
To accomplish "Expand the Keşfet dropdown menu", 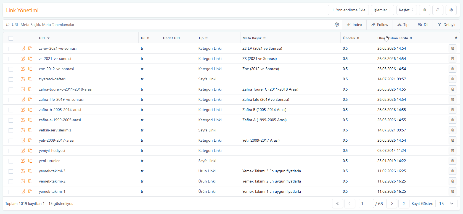I will coord(406,10).
